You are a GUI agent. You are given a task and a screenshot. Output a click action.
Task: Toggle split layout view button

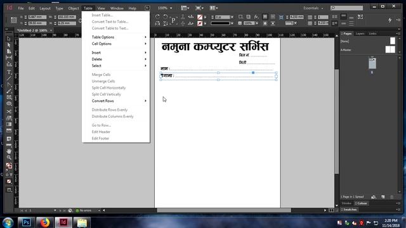point(331,210)
